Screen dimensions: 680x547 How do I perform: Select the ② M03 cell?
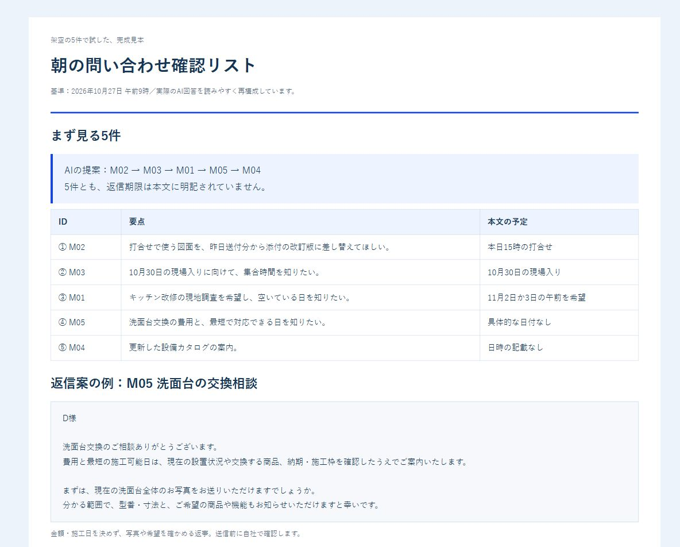[86, 272]
